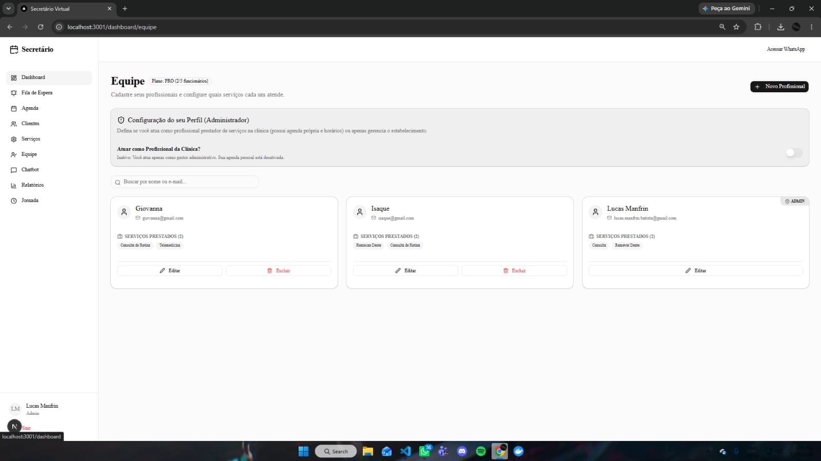Click the Serviços gear icon
The width and height of the screenshot is (821, 461).
click(x=14, y=139)
